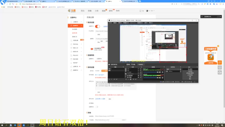225x127 pixels.
Task: Open 直播记录 in Douyu sidebar
Action: pos(75,37)
